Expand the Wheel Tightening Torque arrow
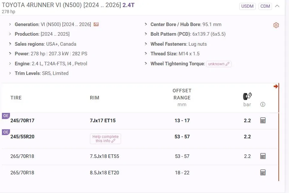Viewport: 289px width, 193px height. click(x=146, y=64)
